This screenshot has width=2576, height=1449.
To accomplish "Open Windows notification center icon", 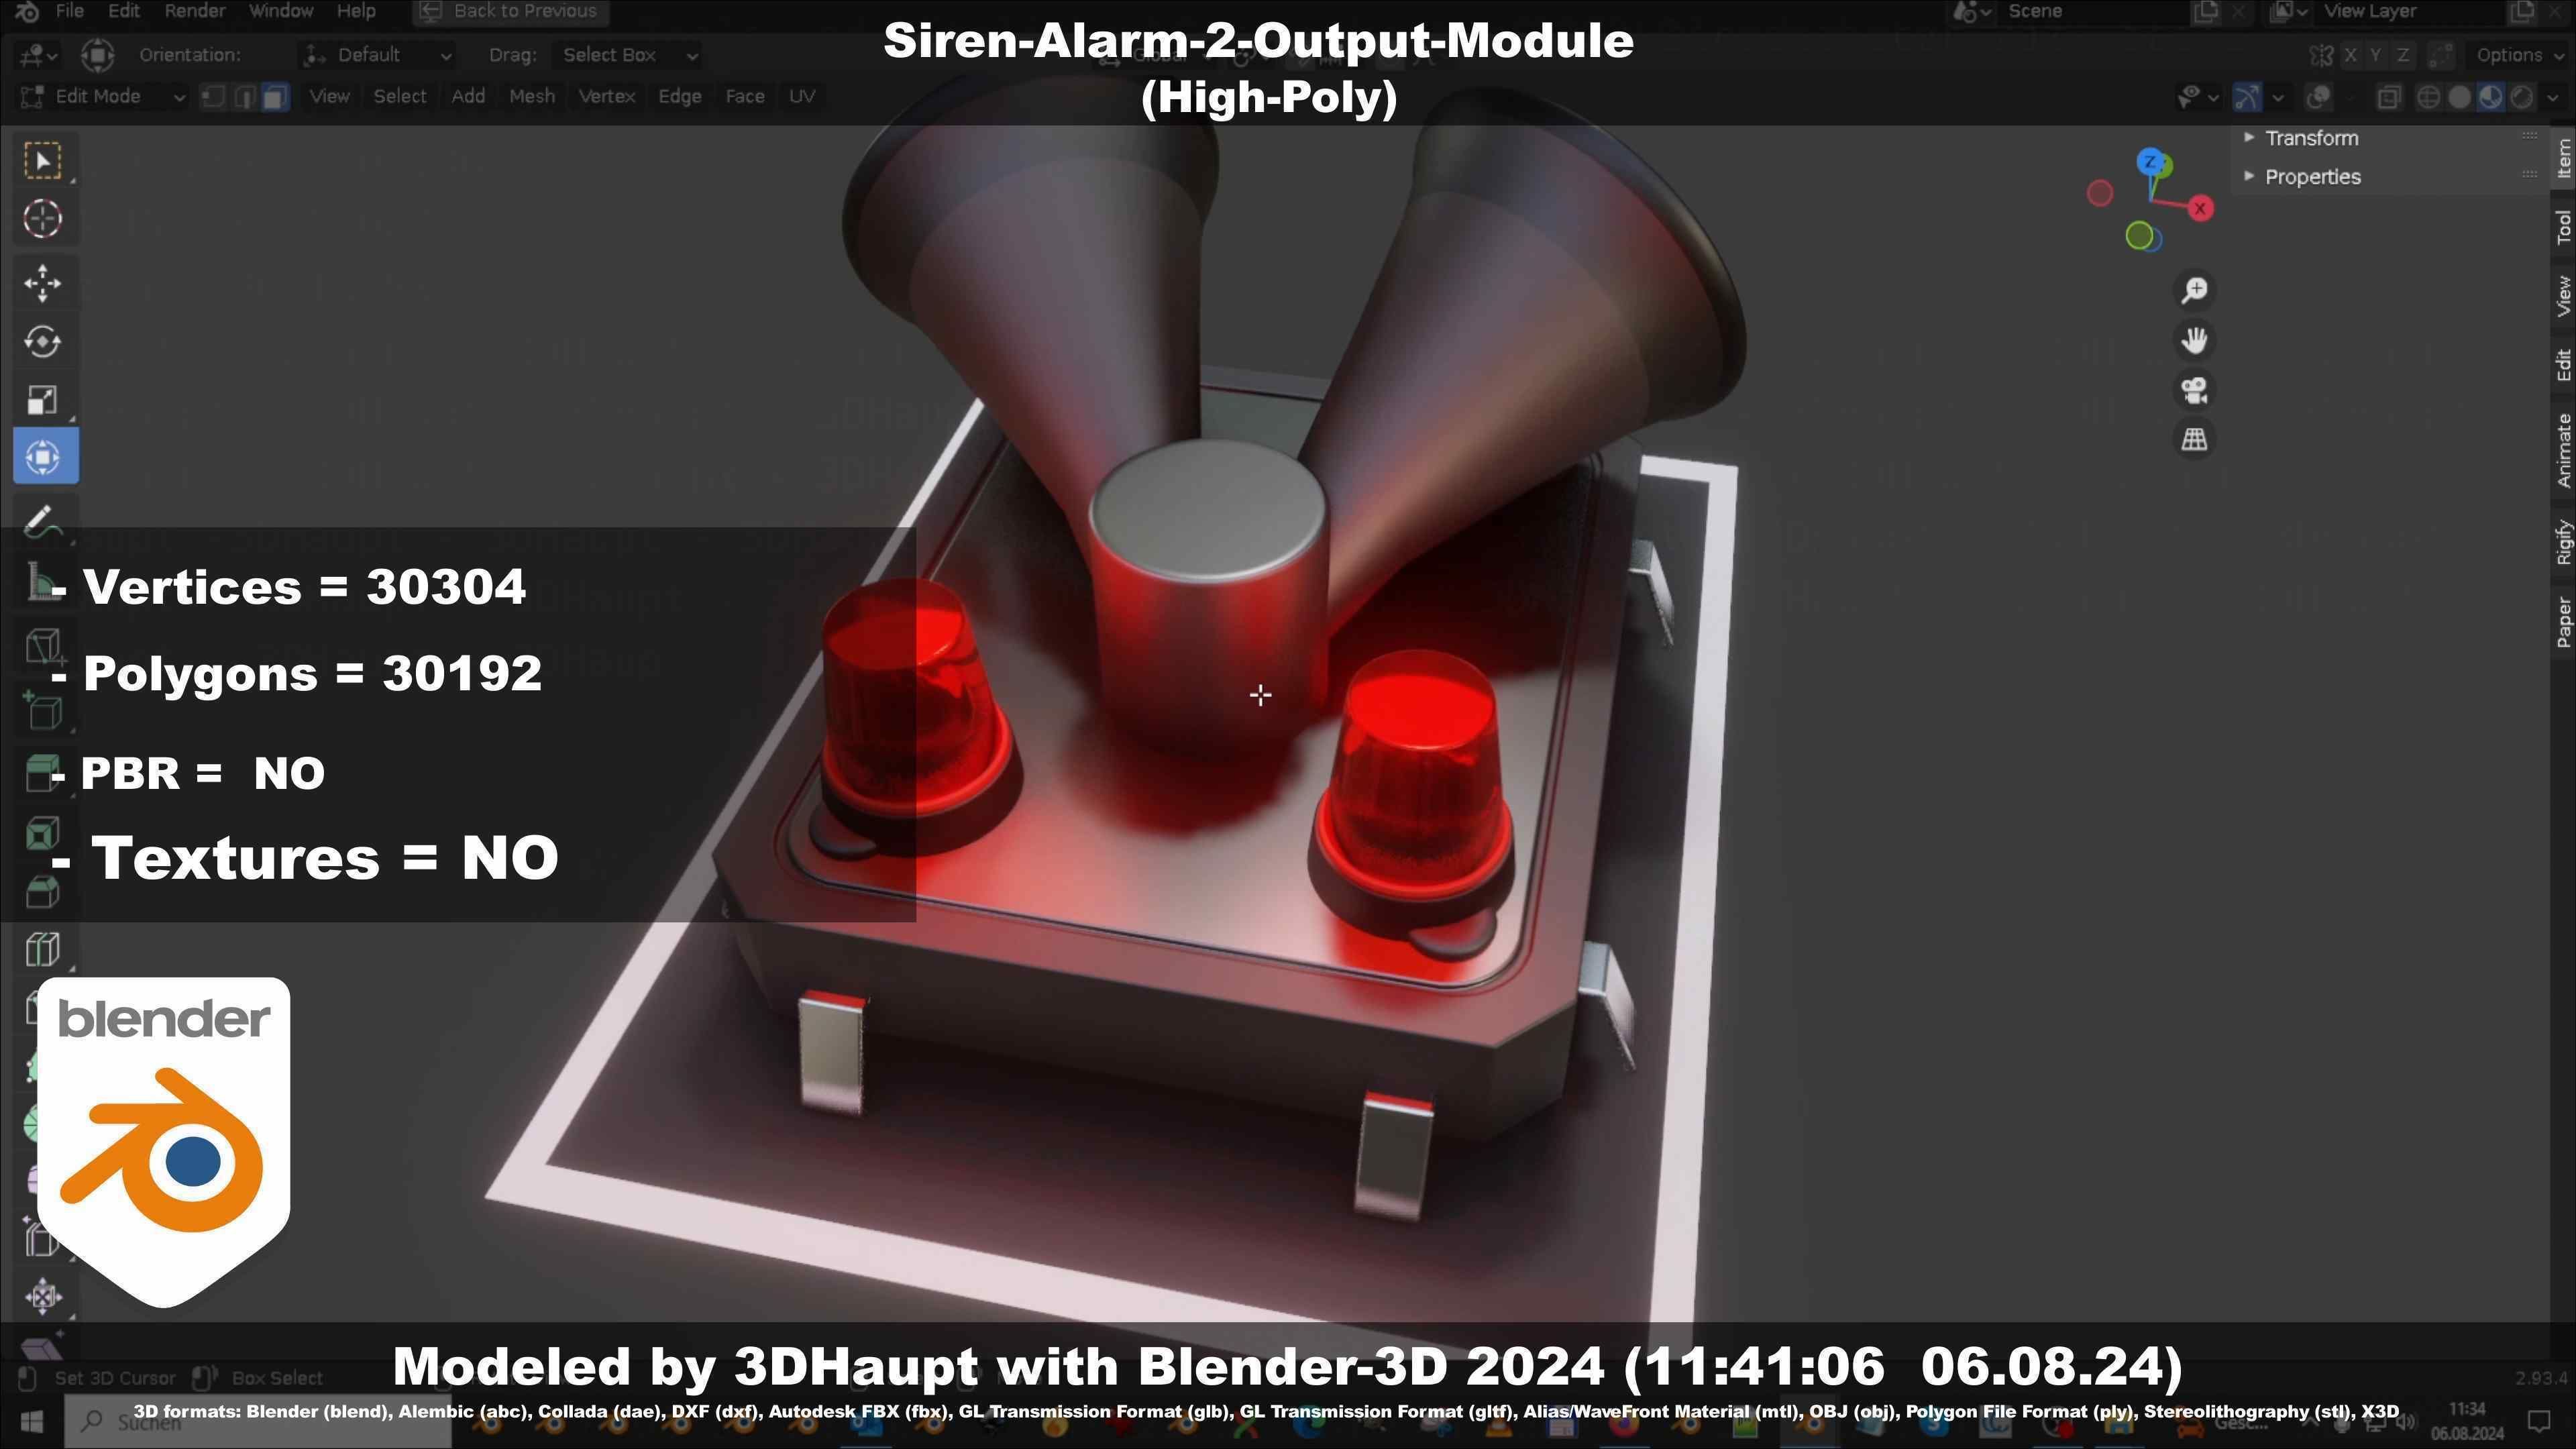I will [x=2538, y=1421].
